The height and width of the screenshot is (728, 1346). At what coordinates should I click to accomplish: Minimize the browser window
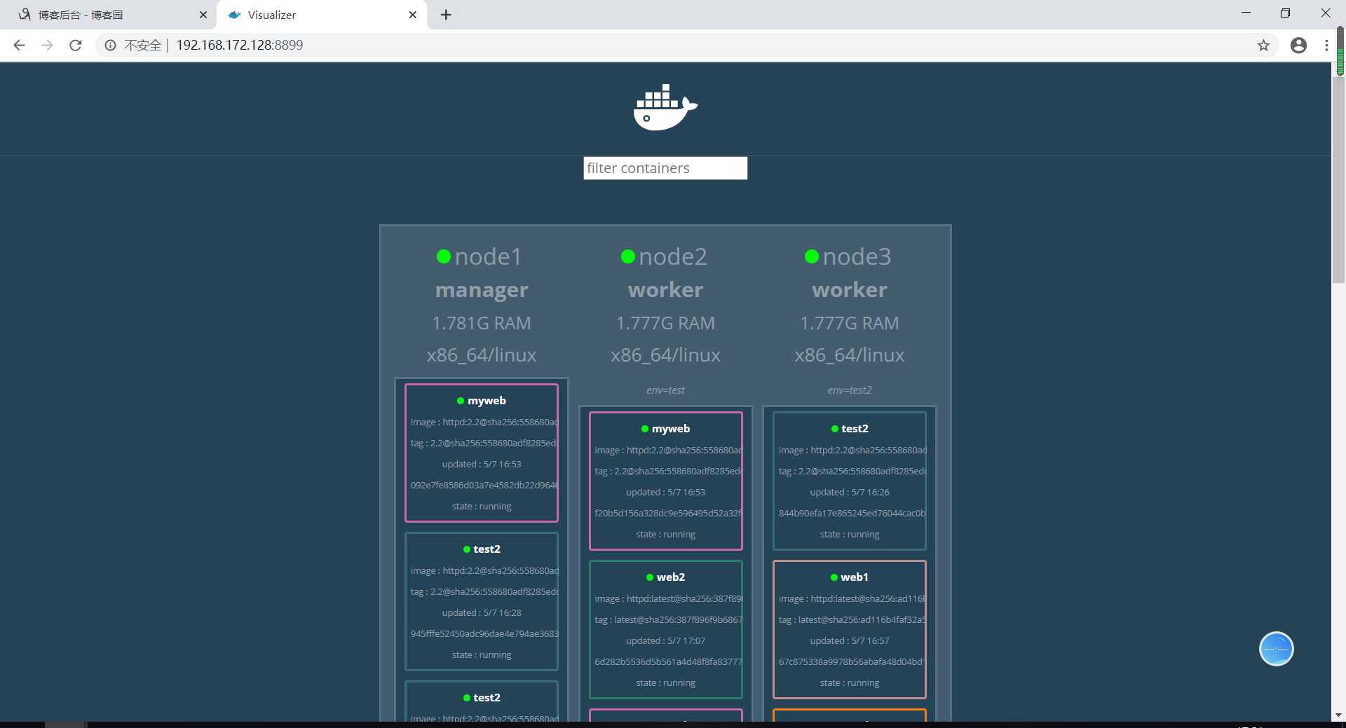coord(1246,13)
